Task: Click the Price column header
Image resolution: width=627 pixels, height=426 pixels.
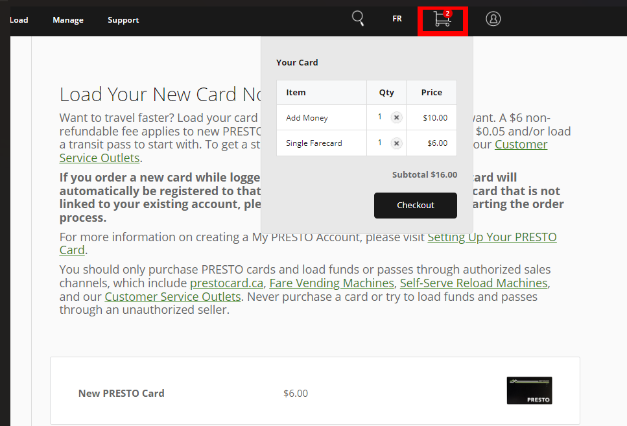Action: pyautogui.click(x=431, y=93)
